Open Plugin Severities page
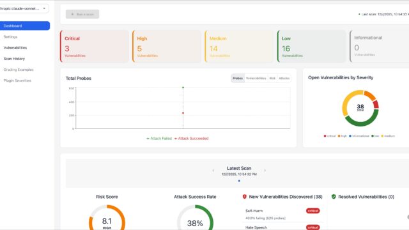The height and width of the screenshot is (230, 409). coord(17,80)
